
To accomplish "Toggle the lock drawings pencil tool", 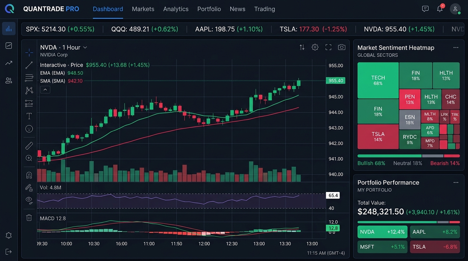I will click(x=29, y=188).
